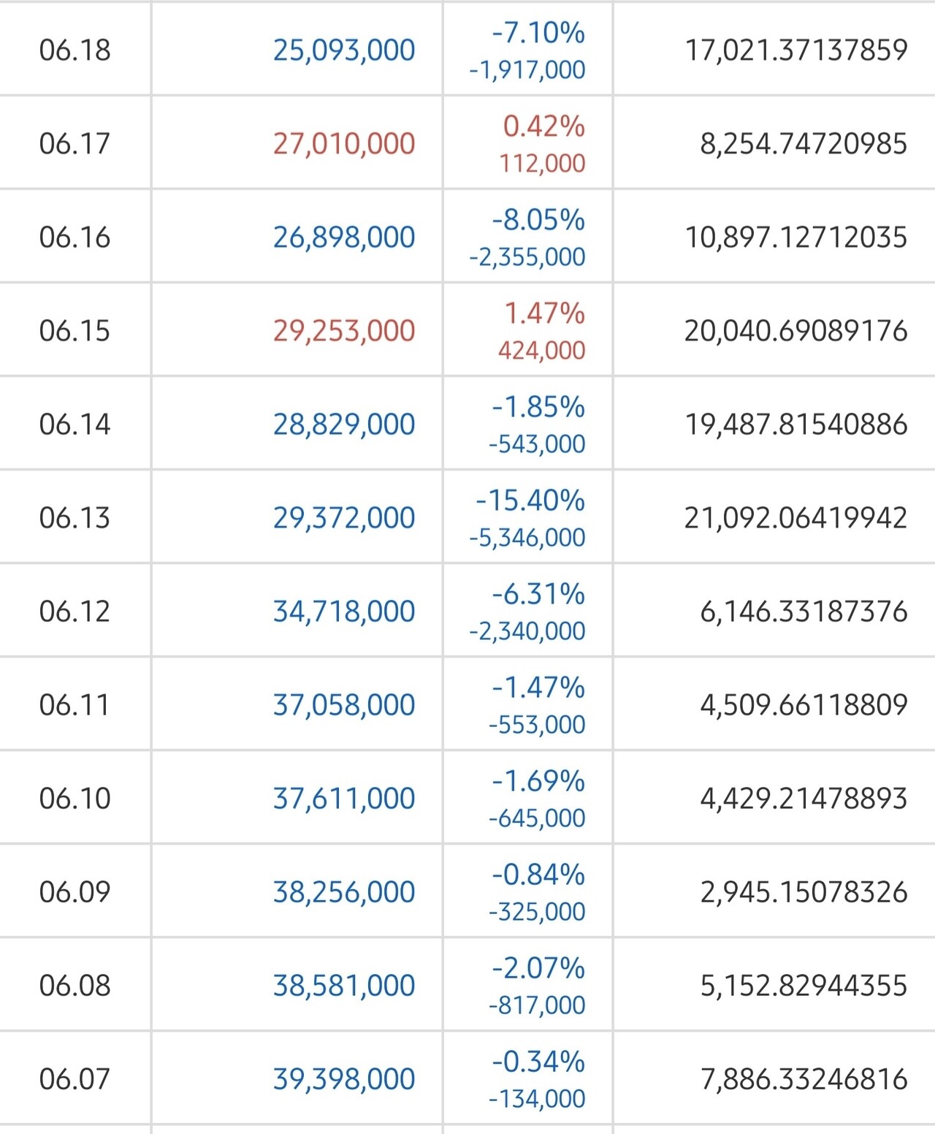Tap the price 38,581,000
Screen dimensions: 935x1134
(343, 985)
